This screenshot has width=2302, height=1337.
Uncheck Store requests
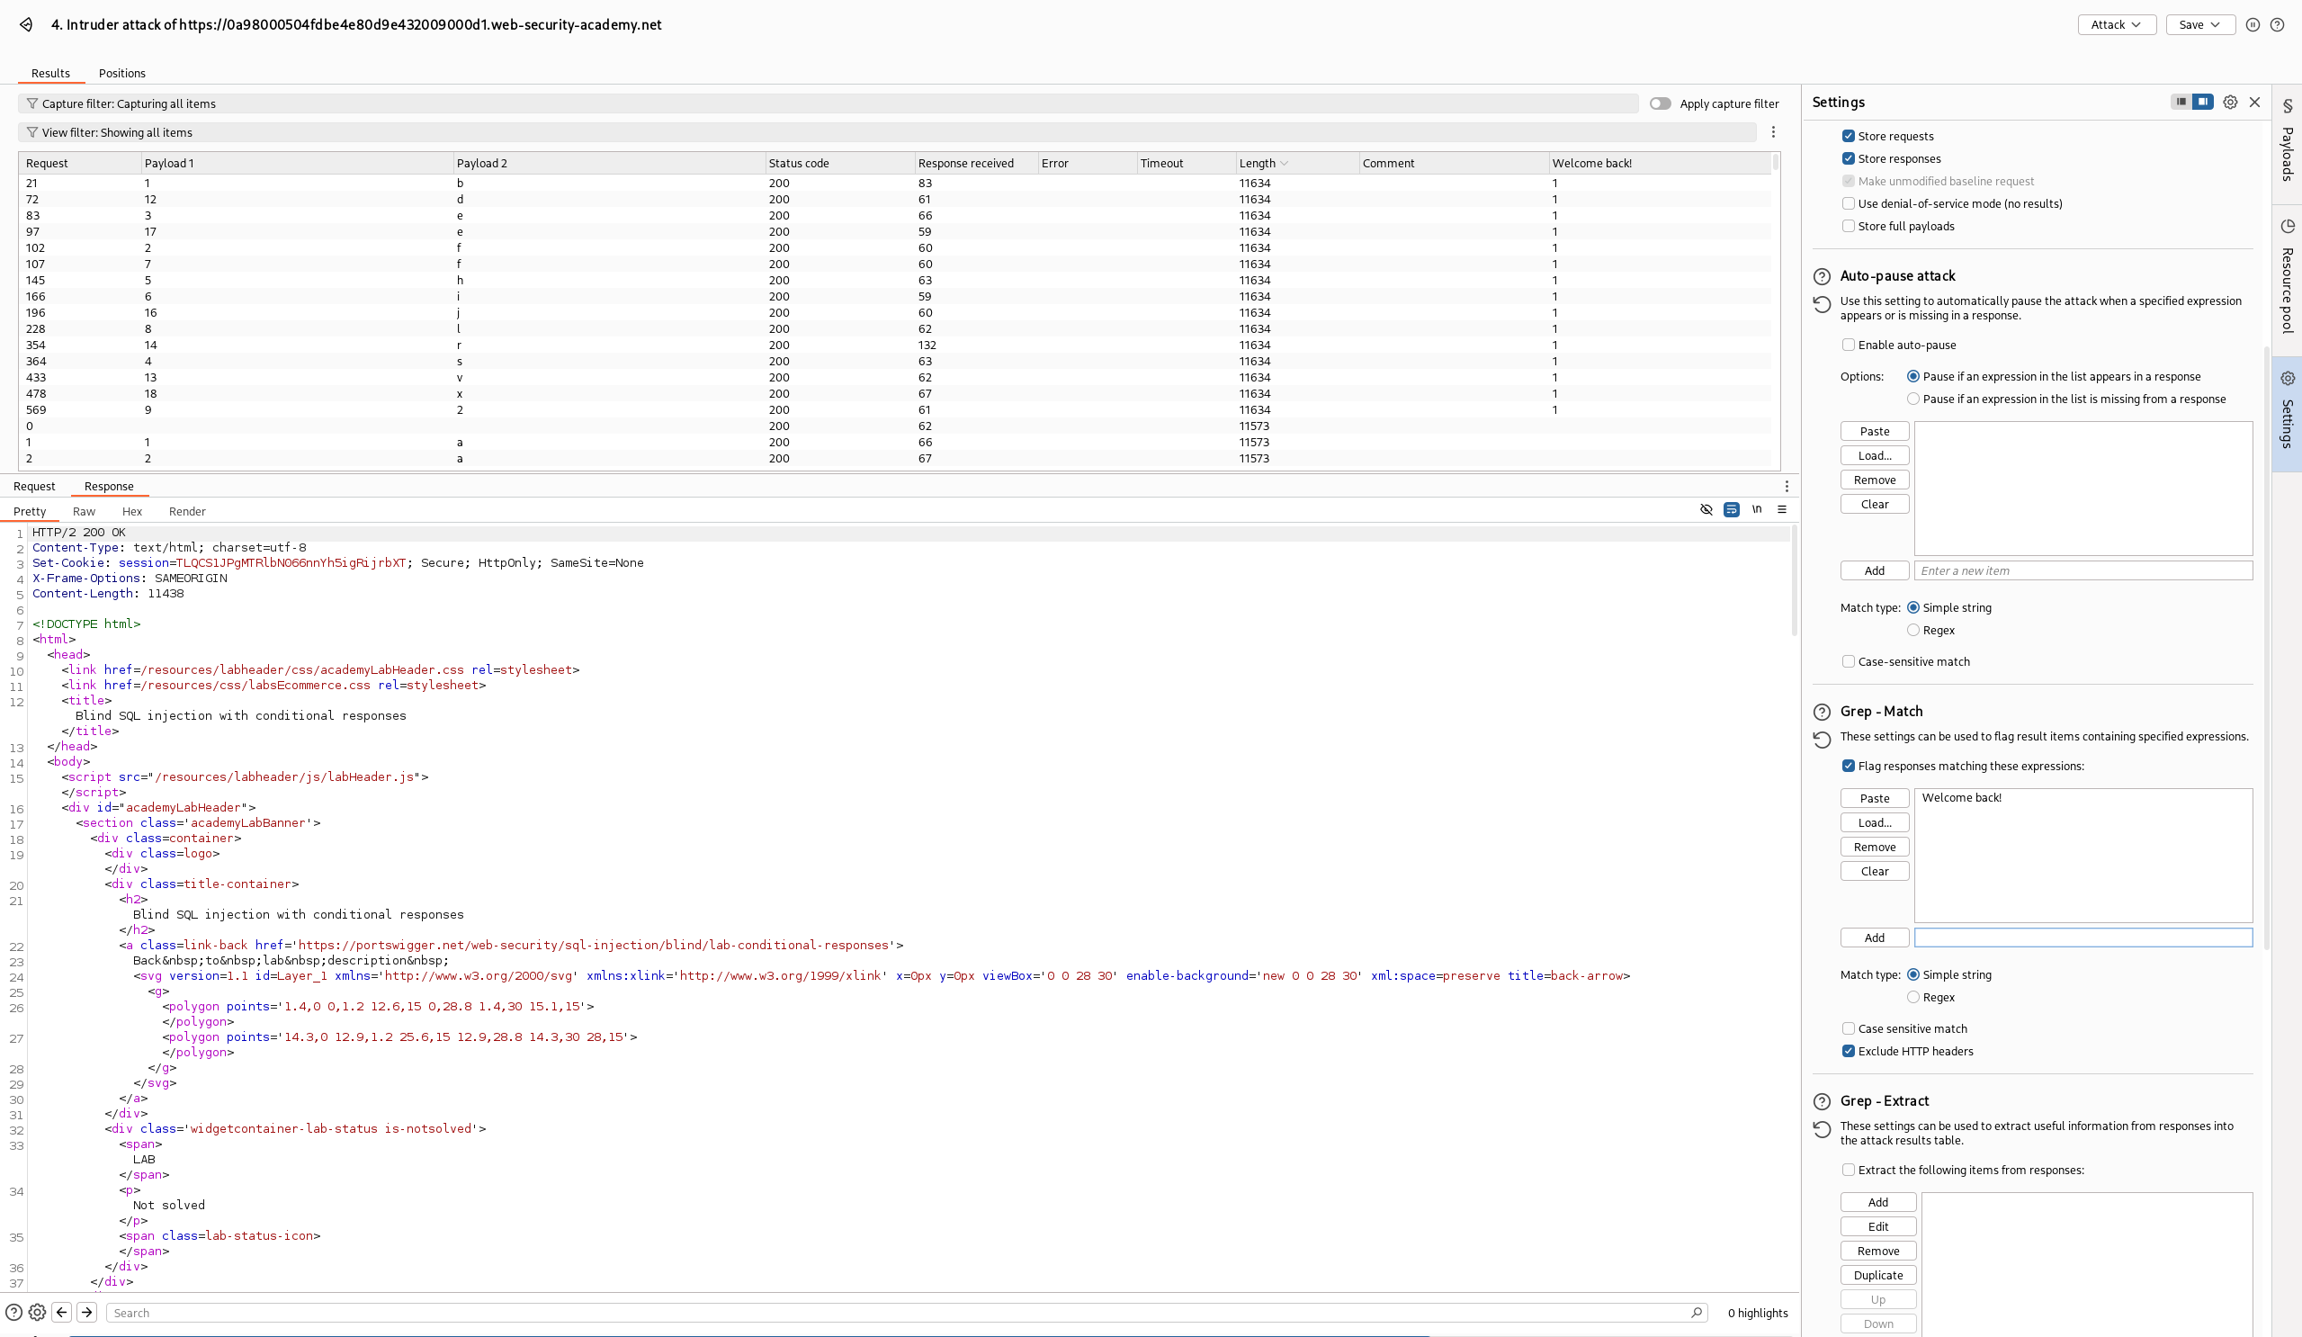click(1848, 136)
